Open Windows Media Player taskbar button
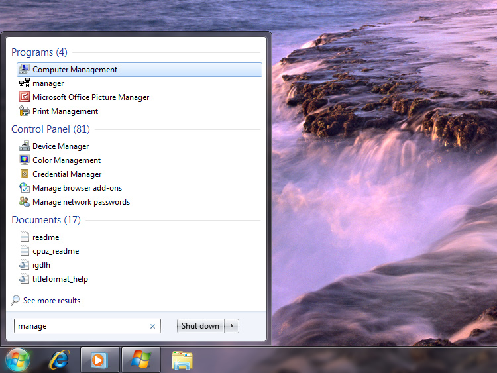 click(100, 360)
